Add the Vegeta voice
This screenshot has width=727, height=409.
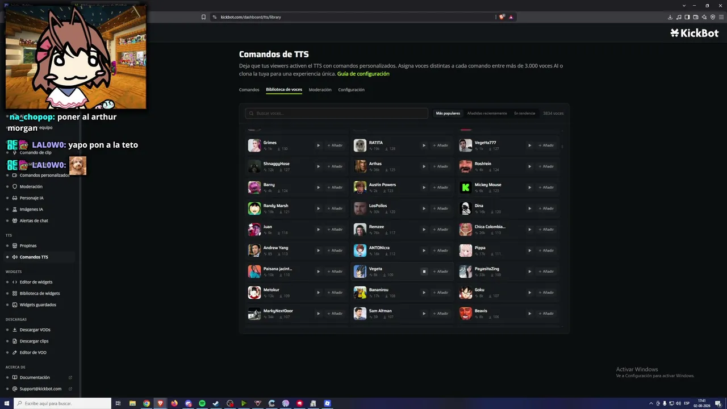441,272
